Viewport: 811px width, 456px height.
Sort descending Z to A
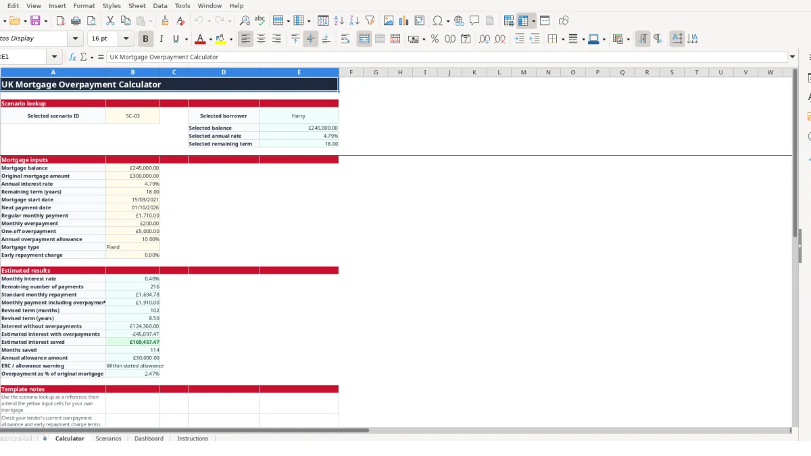point(354,21)
